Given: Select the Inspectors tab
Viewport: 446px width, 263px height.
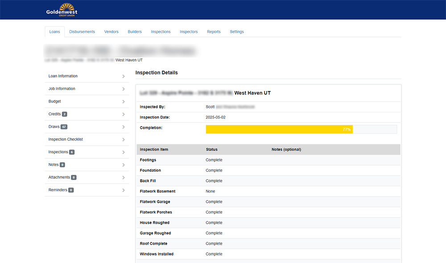Looking at the screenshot, I should pos(189,32).
